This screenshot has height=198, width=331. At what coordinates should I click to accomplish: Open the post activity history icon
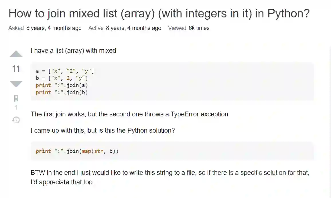click(16, 120)
